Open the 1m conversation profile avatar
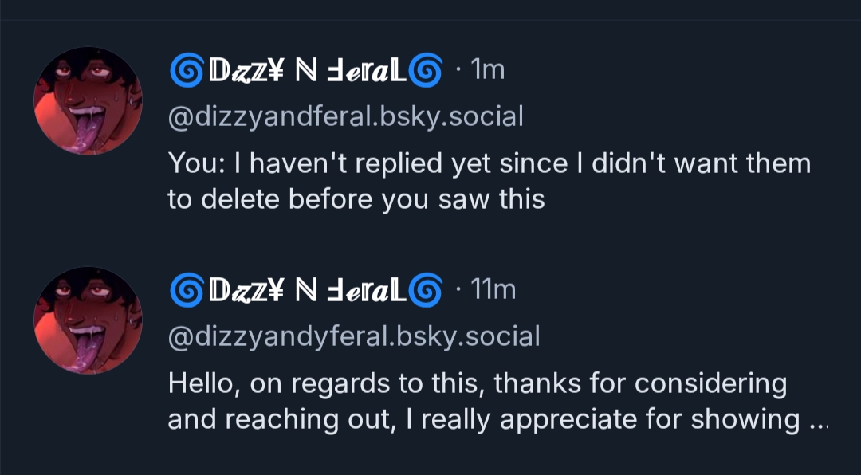Screen dimensions: 861x475 [88, 100]
